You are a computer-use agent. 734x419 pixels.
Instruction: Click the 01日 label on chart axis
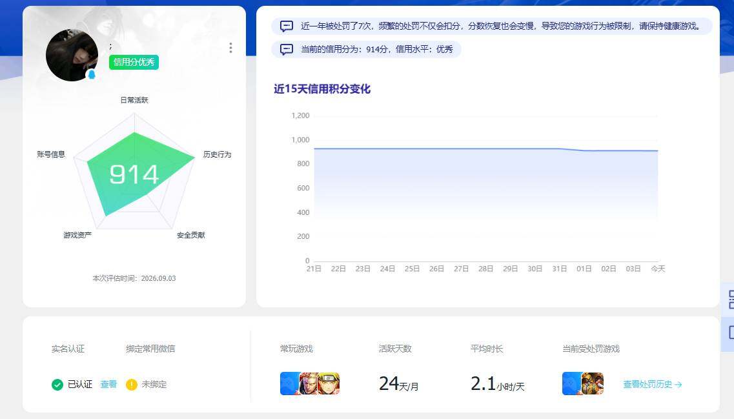point(584,269)
